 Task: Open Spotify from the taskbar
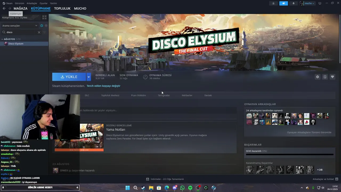[190, 188]
